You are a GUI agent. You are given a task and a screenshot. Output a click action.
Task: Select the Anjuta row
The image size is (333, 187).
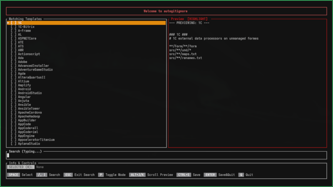tap(87, 101)
